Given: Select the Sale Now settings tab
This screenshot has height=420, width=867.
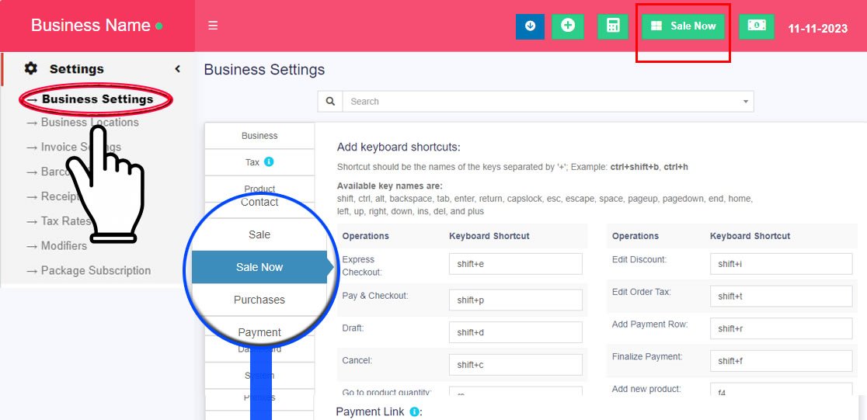Looking at the screenshot, I should click(259, 267).
